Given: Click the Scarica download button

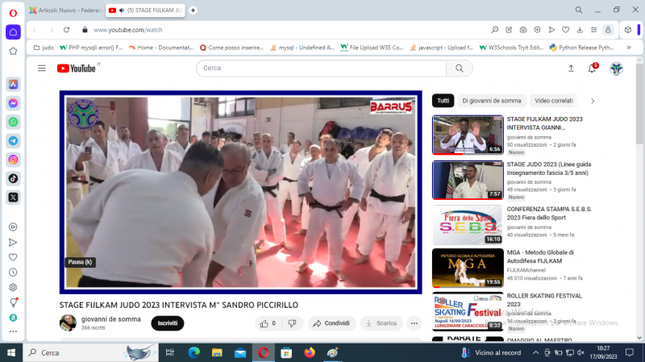Looking at the screenshot, I should (x=381, y=323).
